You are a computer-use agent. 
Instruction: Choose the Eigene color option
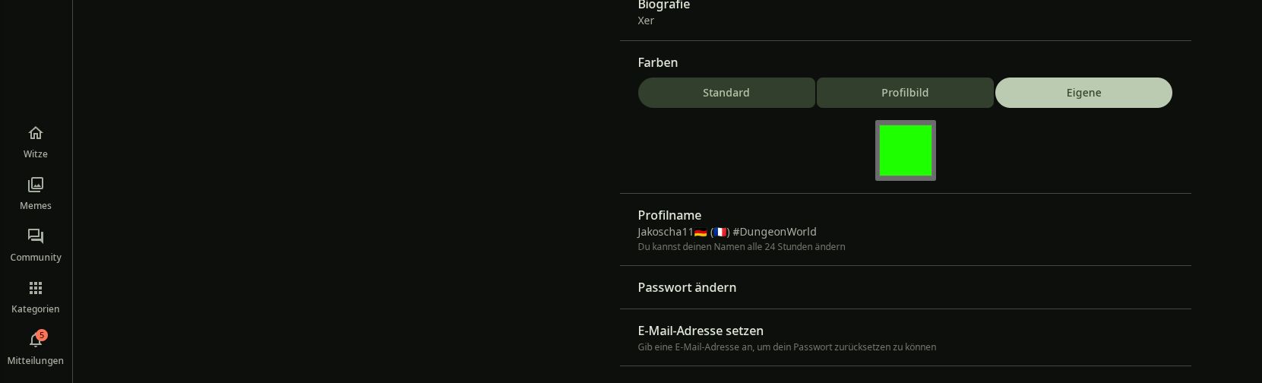(1083, 93)
